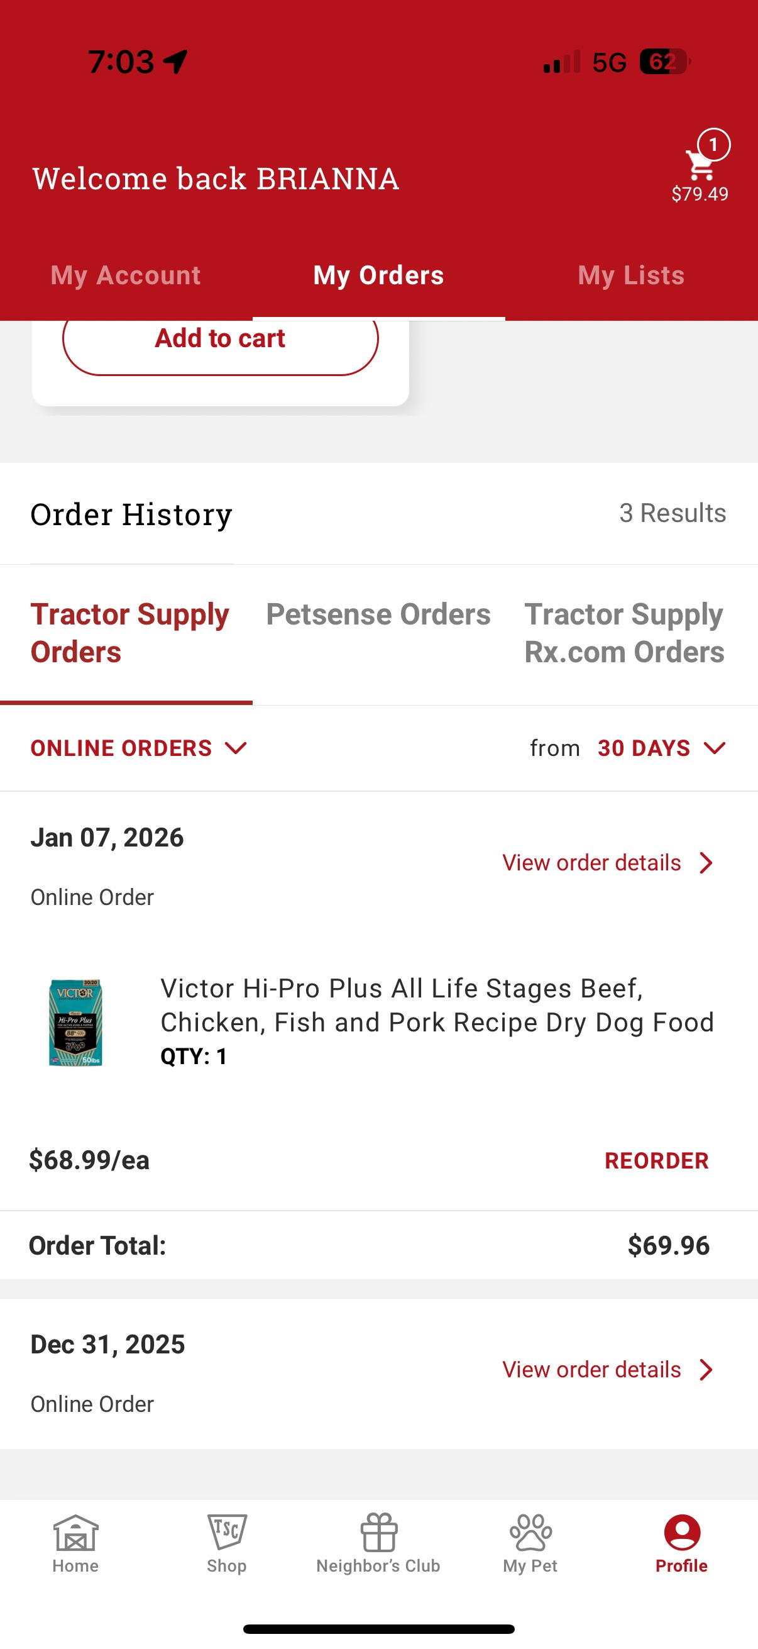The image size is (758, 1649).
Task: Tap Victor Hi-Pro Plus product thumbnail
Action: [75, 1023]
